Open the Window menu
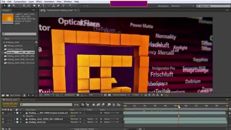The image size is (231, 130). click(68, 1)
